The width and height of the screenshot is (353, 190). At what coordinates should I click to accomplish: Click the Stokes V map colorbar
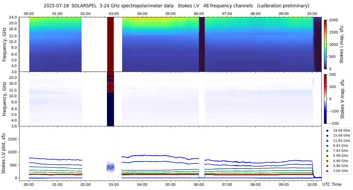(325, 99)
